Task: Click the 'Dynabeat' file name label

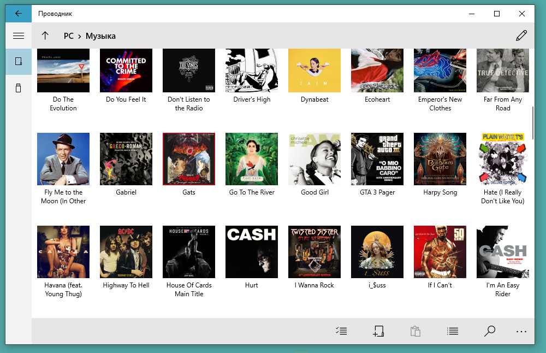Action: (x=314, y=99)
